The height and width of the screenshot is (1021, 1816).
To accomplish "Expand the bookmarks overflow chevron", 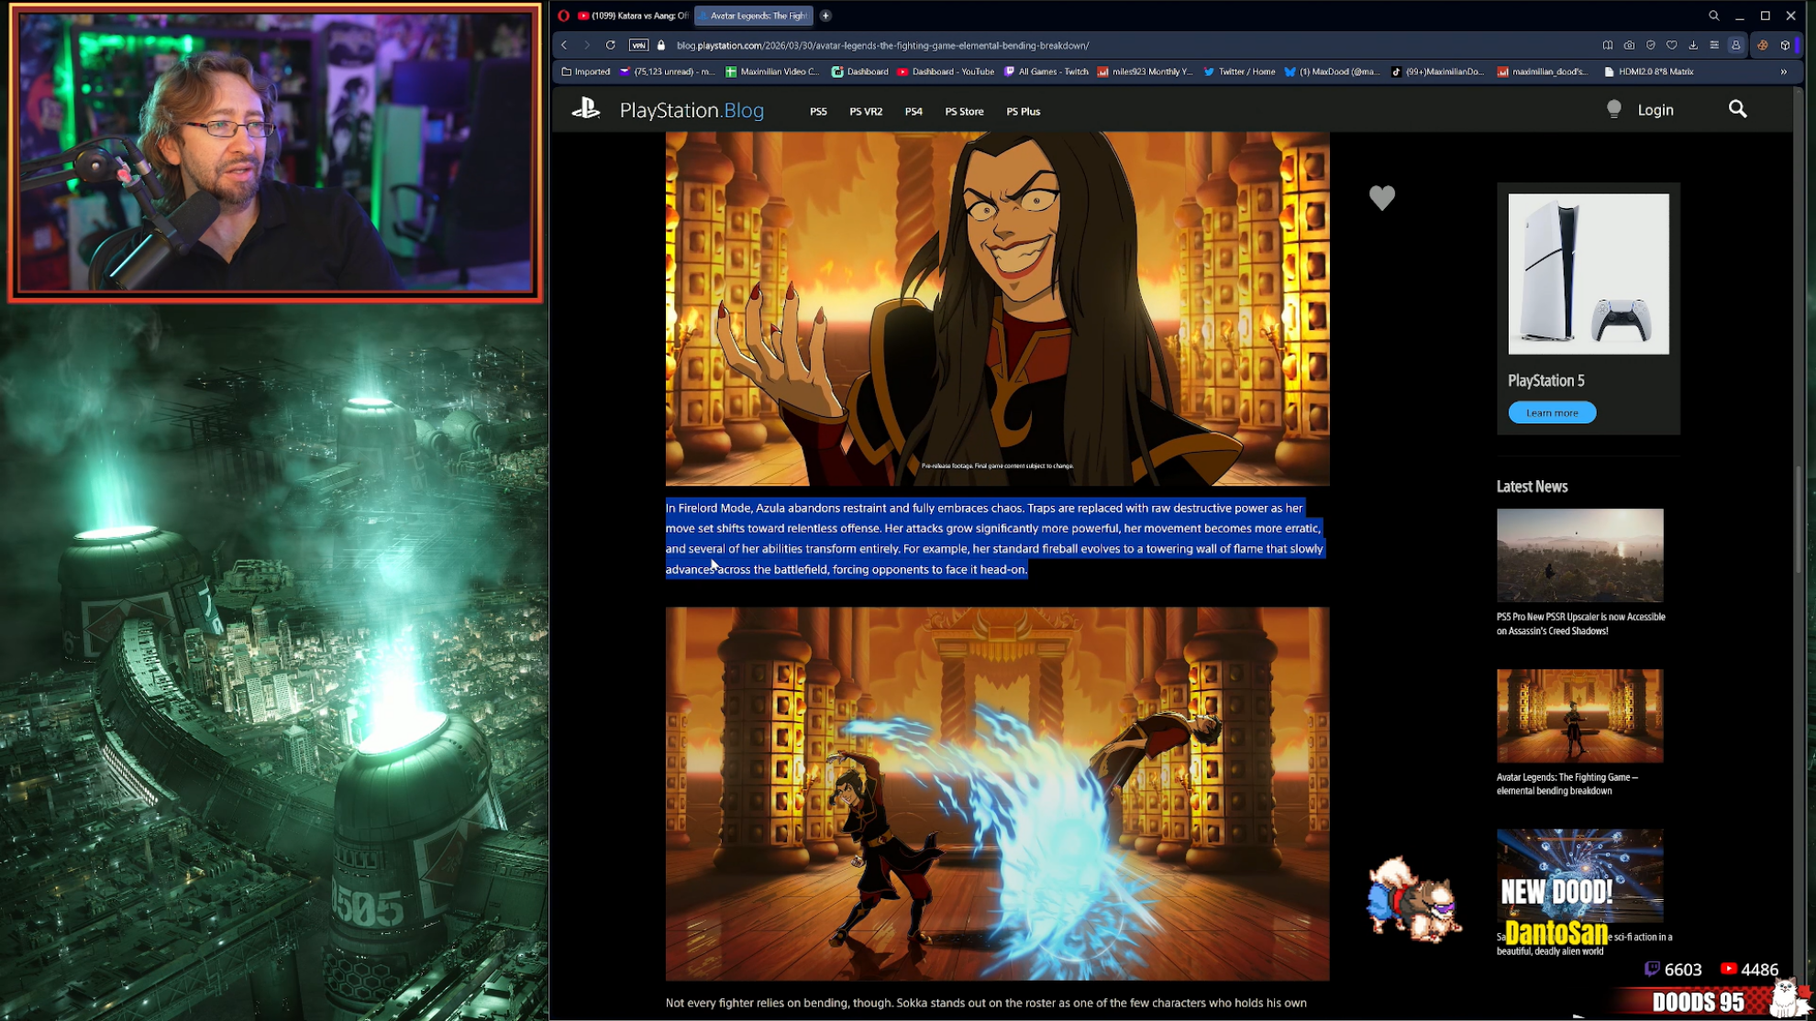I will [x=1784, y=71].
